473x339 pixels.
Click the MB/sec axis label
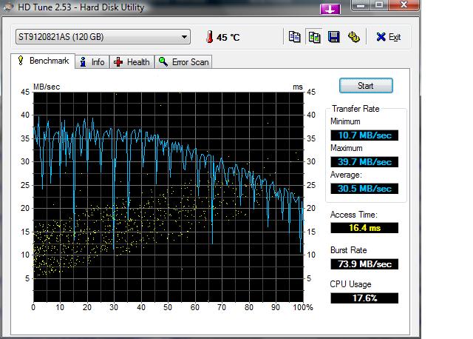47,87
